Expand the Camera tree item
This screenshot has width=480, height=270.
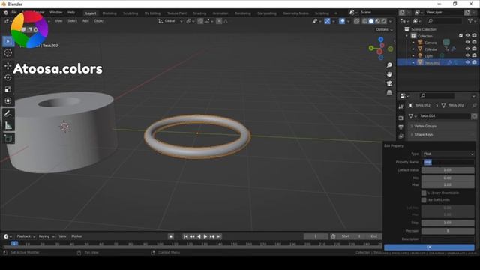click(x=413, y=43)
